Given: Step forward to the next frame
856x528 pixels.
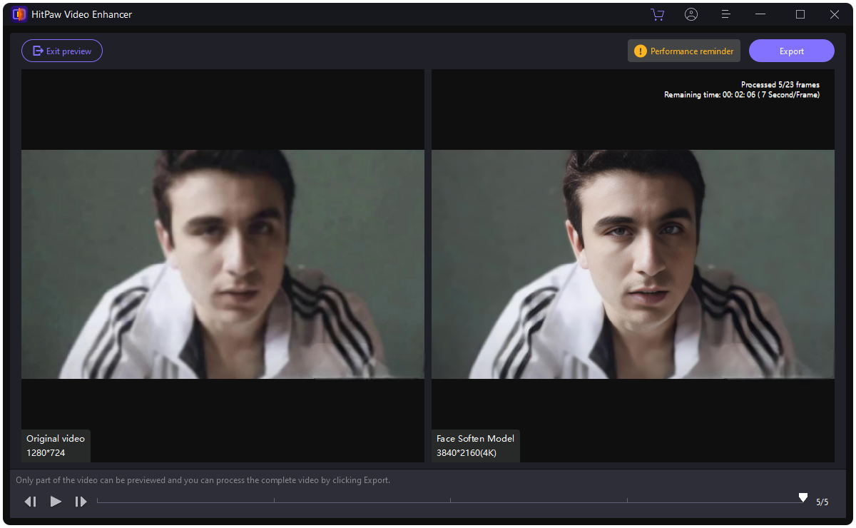Looking at the screenshot, I should (81, 502).
